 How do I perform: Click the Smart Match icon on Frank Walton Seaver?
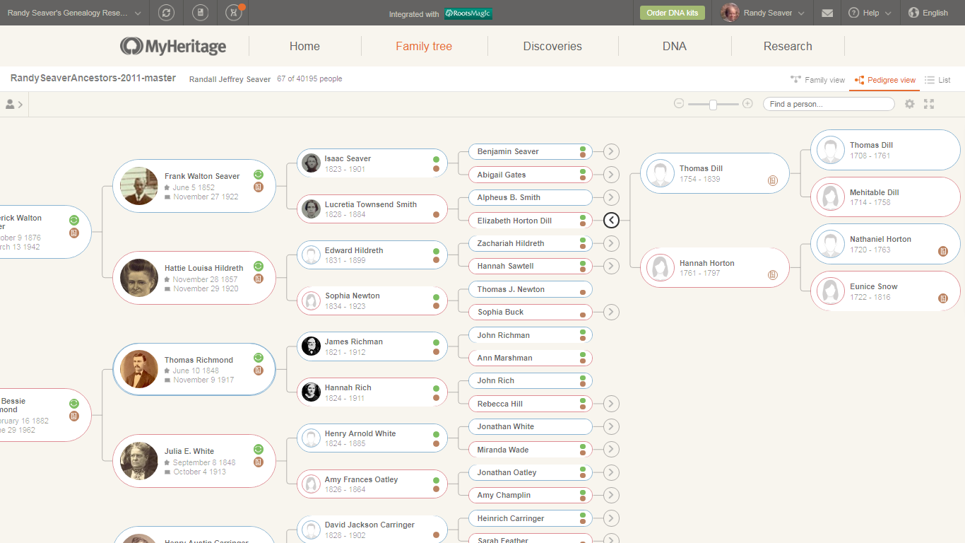259,174
